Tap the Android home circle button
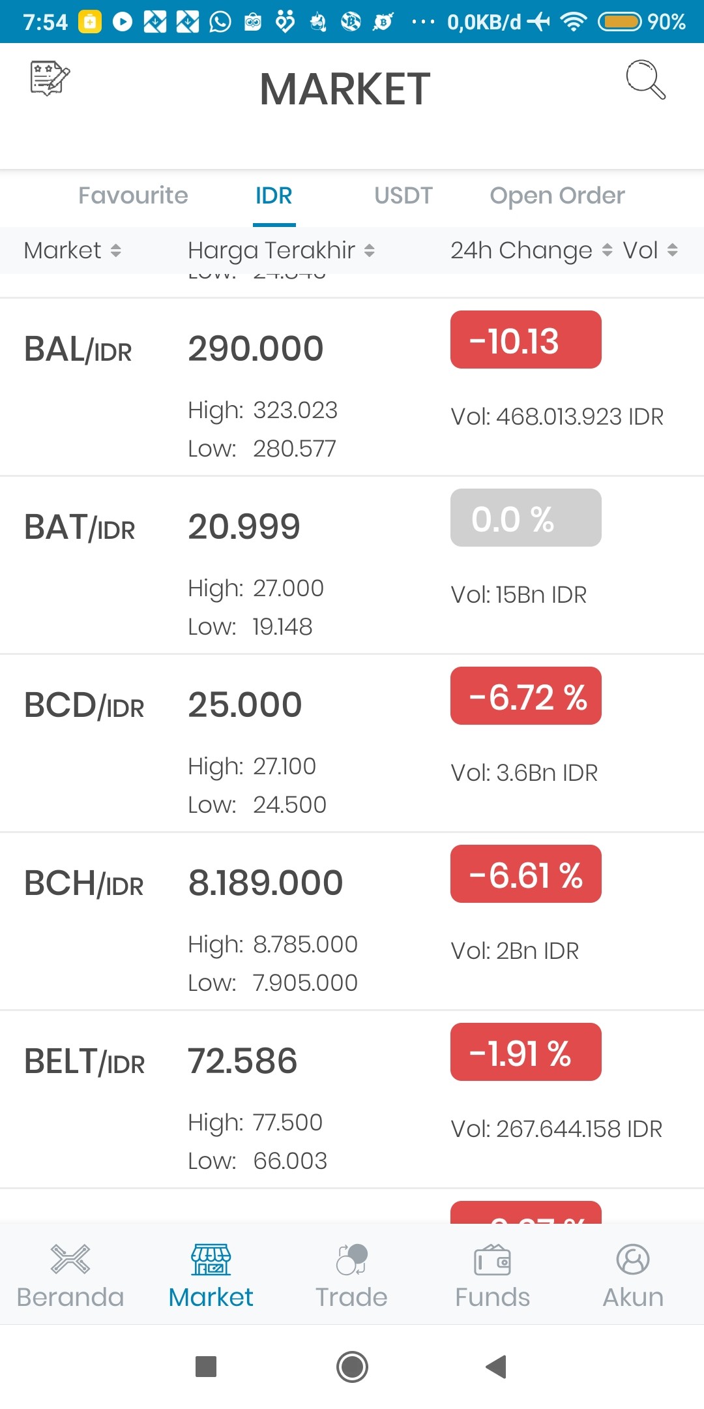The image size is (704, 1409). pyautogui.click(x=352, y=1367)
